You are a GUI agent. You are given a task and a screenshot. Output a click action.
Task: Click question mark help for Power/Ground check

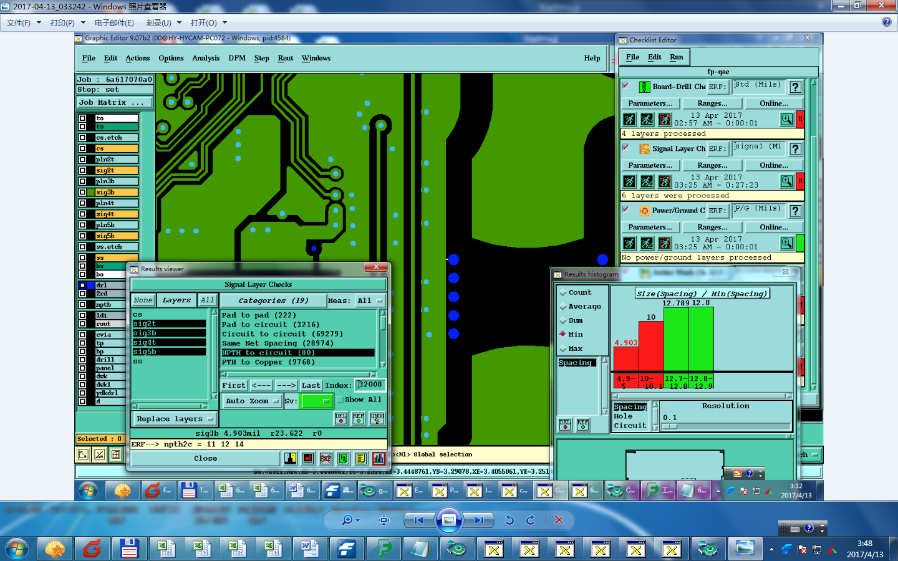796,211
